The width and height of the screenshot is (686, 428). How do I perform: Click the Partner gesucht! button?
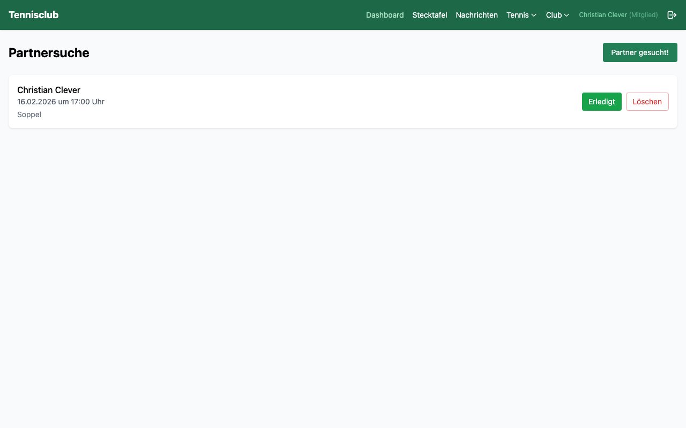[x=639, y=52]
